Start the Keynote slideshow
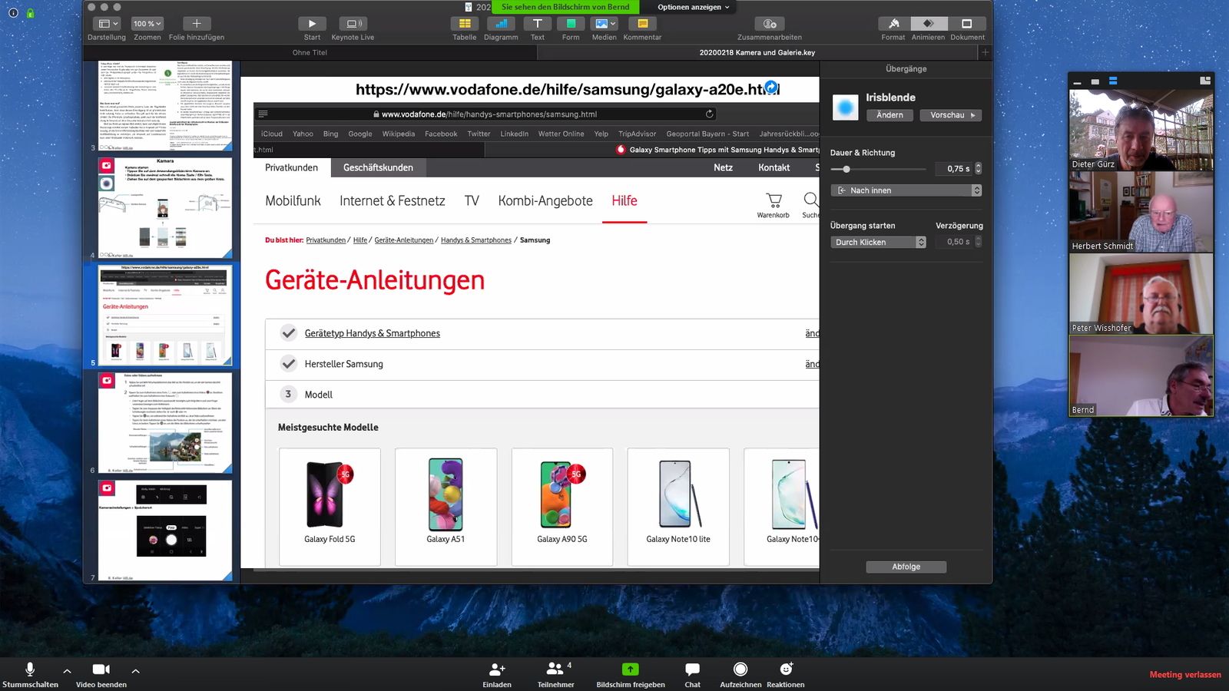Image resolution: width=1229 pixels, height=691 pixels. click(312, 24)
